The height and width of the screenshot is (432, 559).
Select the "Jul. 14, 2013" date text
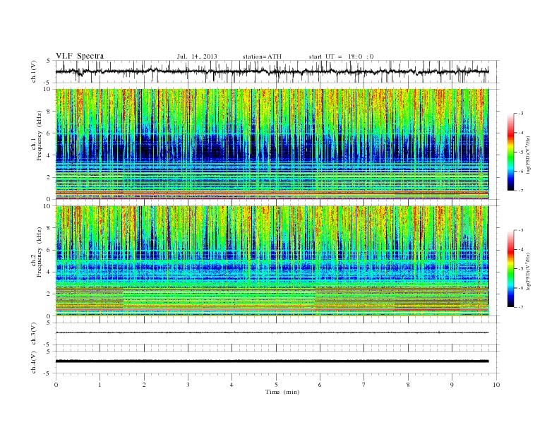point(197,56)
